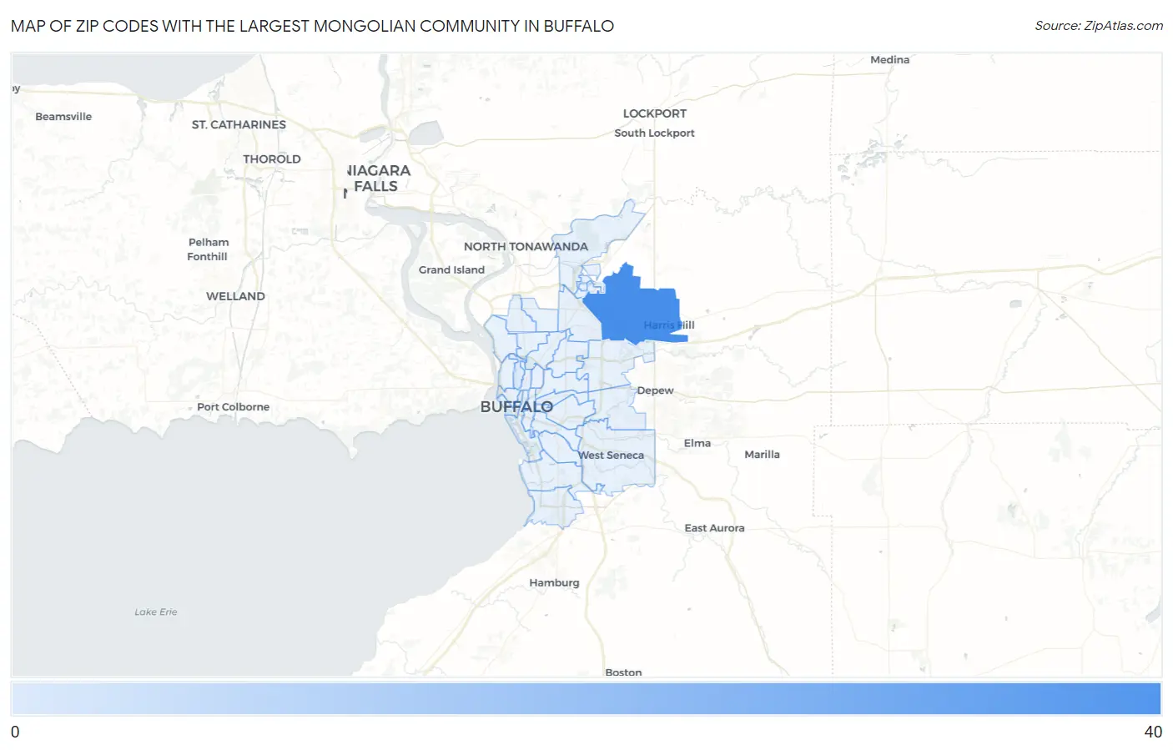Click the Marilla label
This screenshot has height=750, width=1173.
(x=762, y=455)
